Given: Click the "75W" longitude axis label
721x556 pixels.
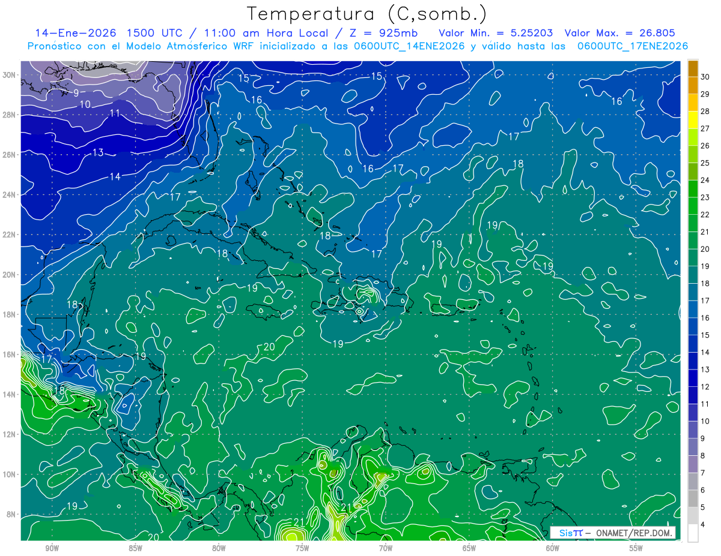Looking at the screenshot, I should pos(302,548).
